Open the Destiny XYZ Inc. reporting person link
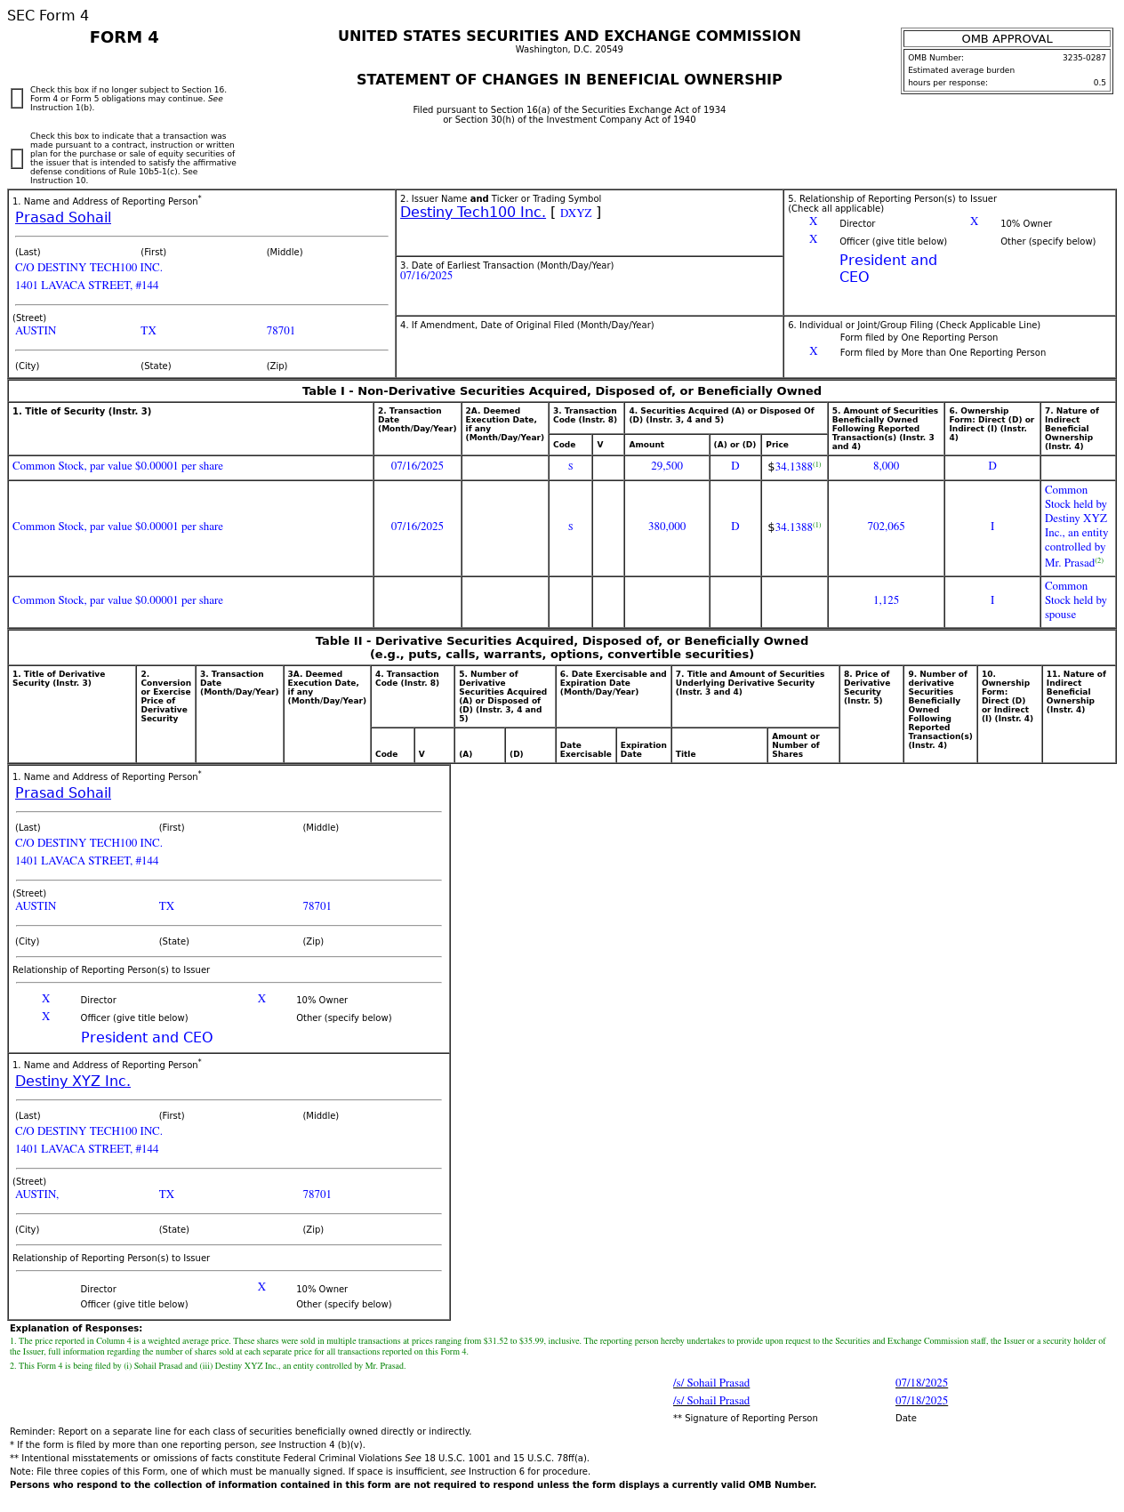This screenshot has width=1124, height=1512. click(73, 1082)
